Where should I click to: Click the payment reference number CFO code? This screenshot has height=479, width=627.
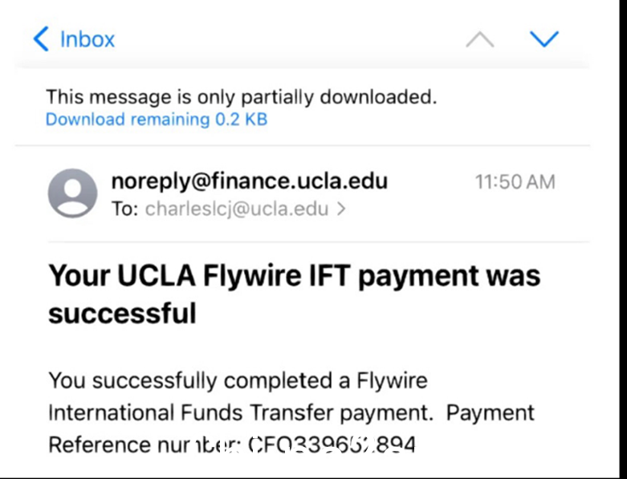point(332,444)
